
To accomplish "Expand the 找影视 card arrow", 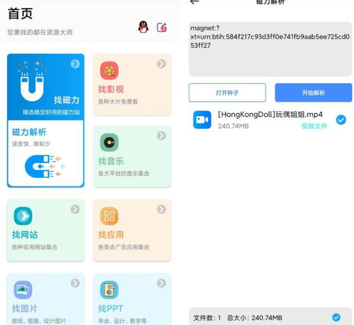I will pyautogui.click(x=161, y=64).
